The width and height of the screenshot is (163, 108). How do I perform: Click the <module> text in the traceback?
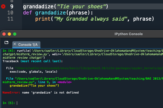tap(65, 82)
